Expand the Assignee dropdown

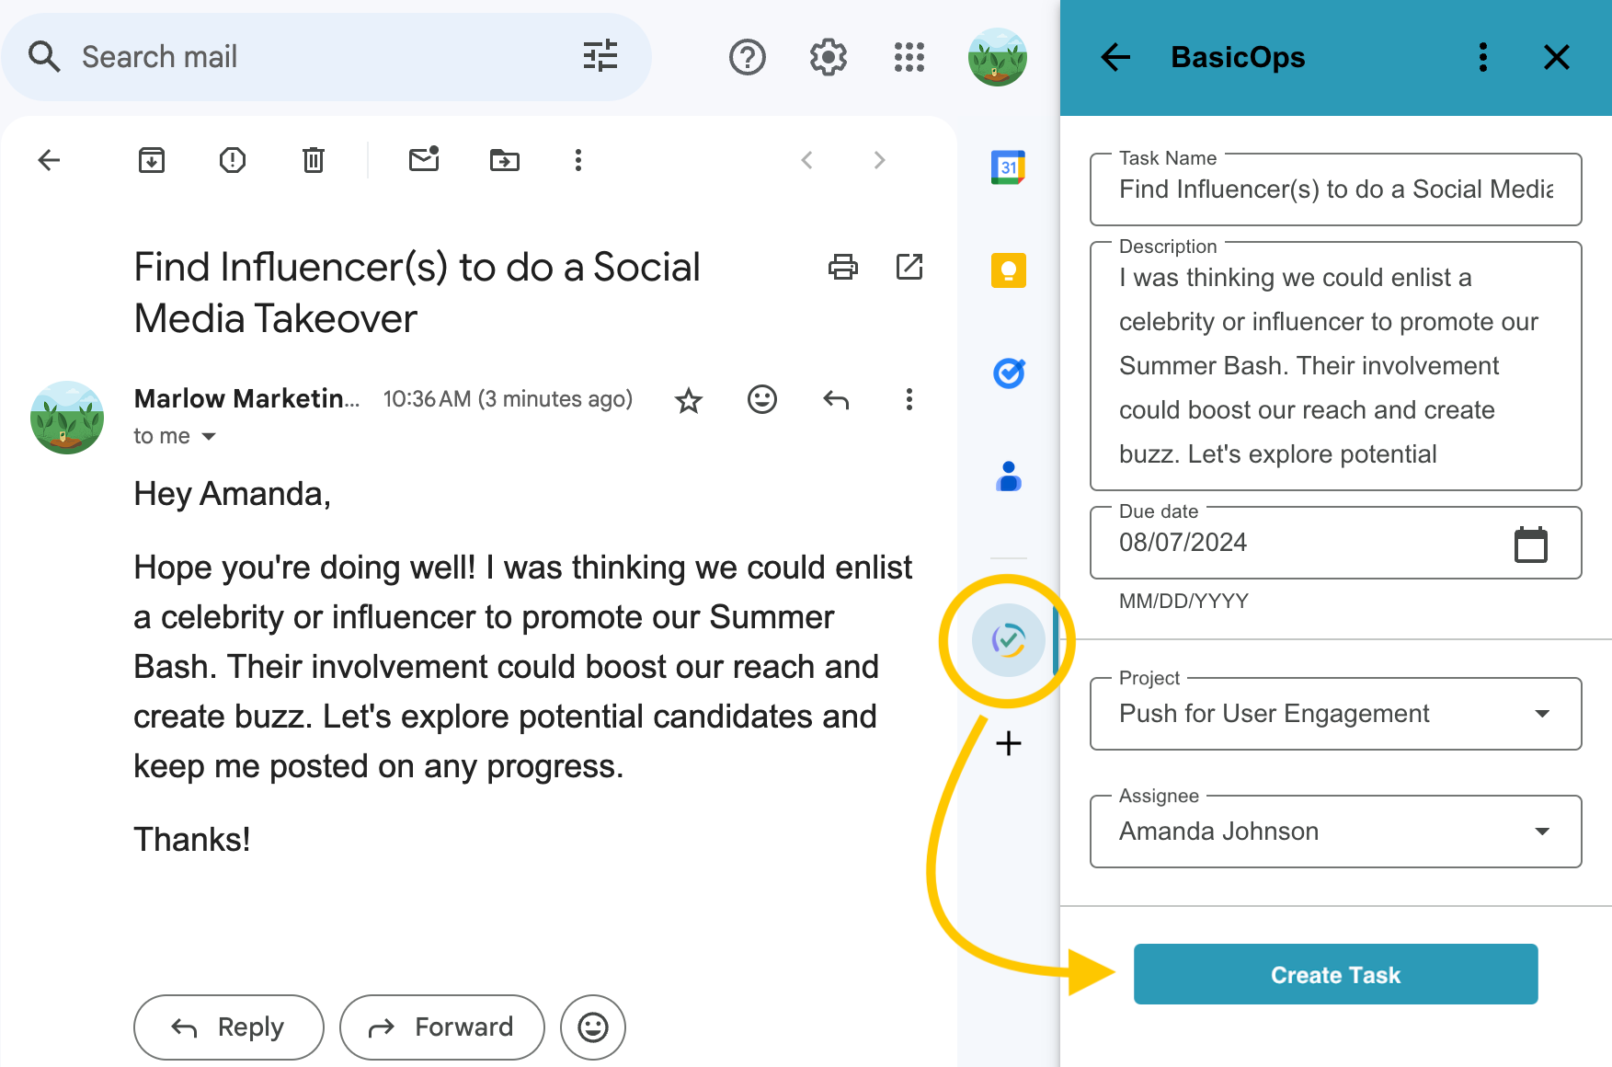click(1544, 832)
